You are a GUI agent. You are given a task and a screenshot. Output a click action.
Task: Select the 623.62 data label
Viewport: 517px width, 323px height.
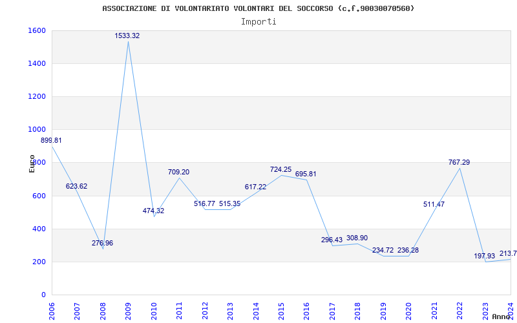(76, 186)
